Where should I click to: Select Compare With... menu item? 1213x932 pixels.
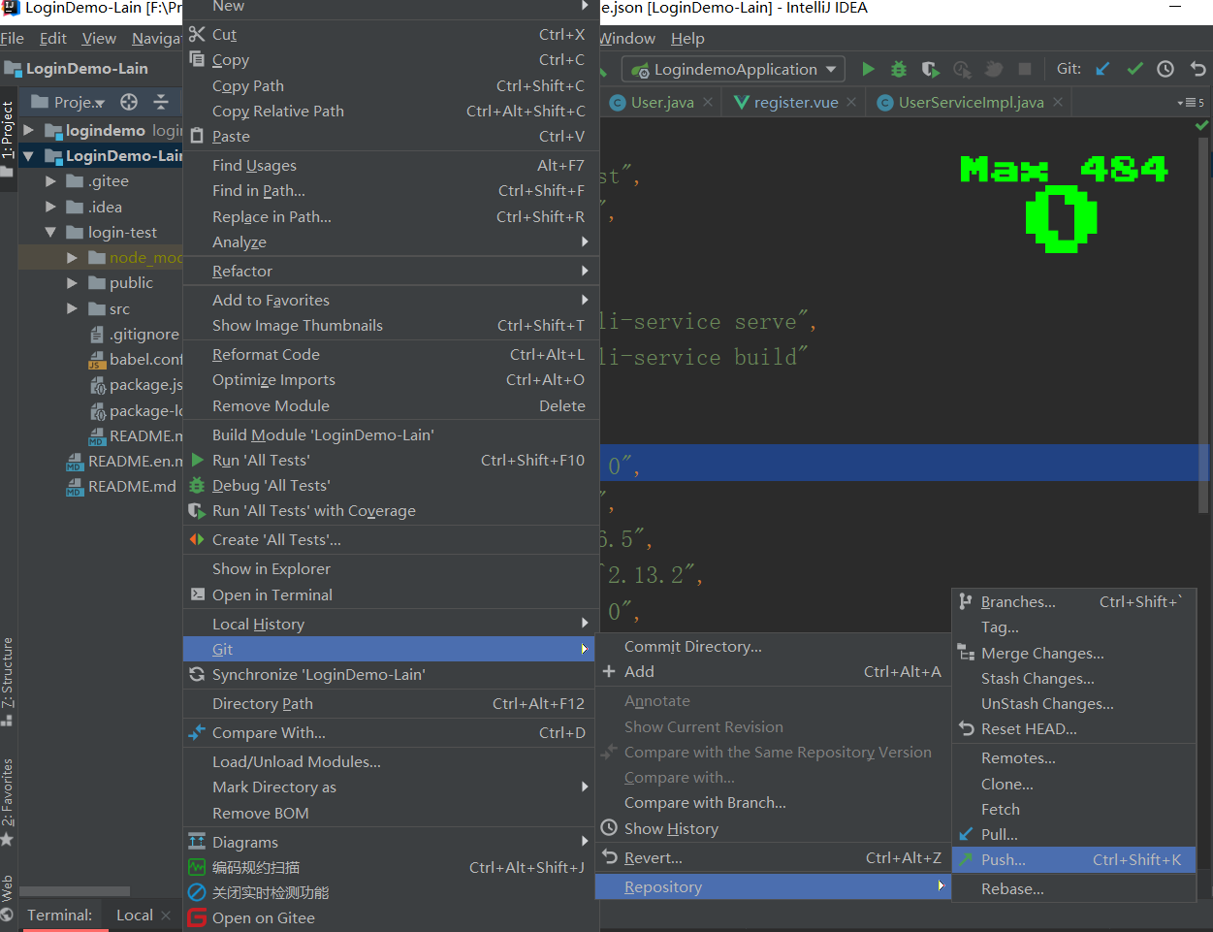pos(391,732)
